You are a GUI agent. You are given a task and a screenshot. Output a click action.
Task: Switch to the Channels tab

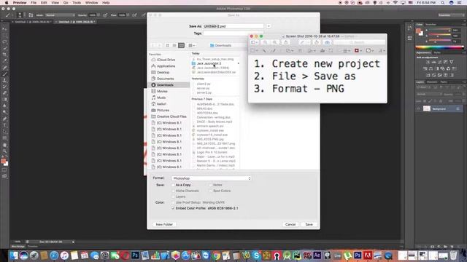[x=432, y=82]
